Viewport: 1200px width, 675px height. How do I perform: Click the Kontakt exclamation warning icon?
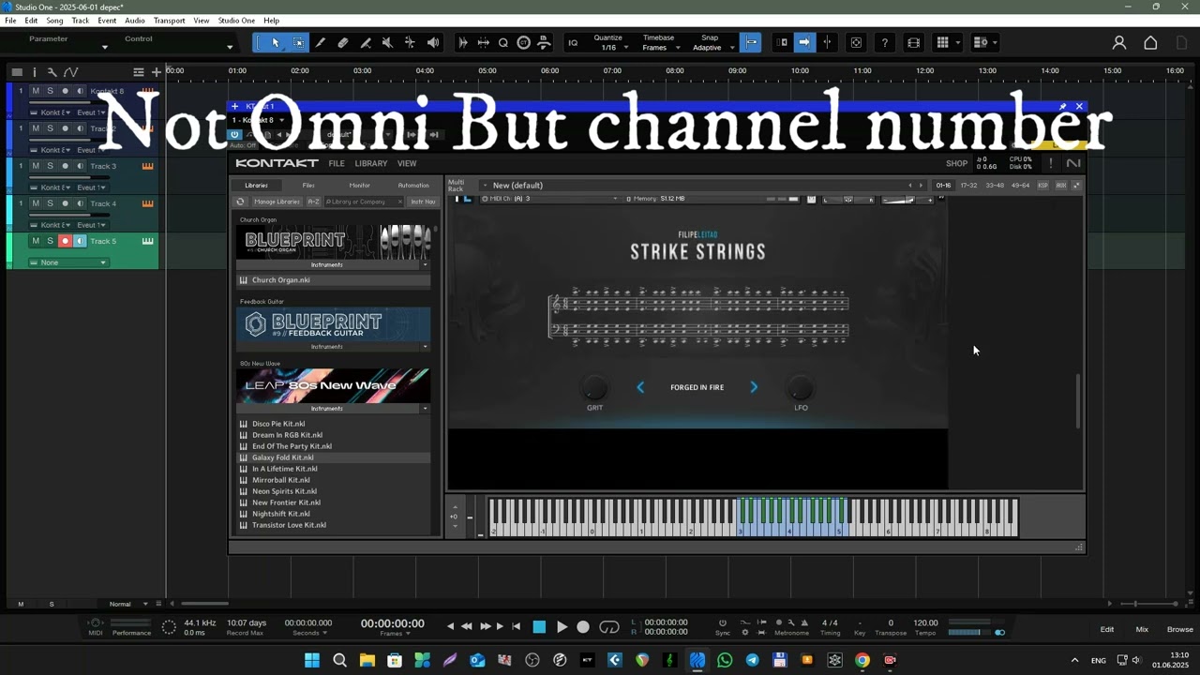click(1051, 163)
